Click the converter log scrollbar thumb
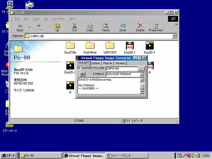Image resolution: width=212 pixels, height=159 pixels. coord(142,86)
